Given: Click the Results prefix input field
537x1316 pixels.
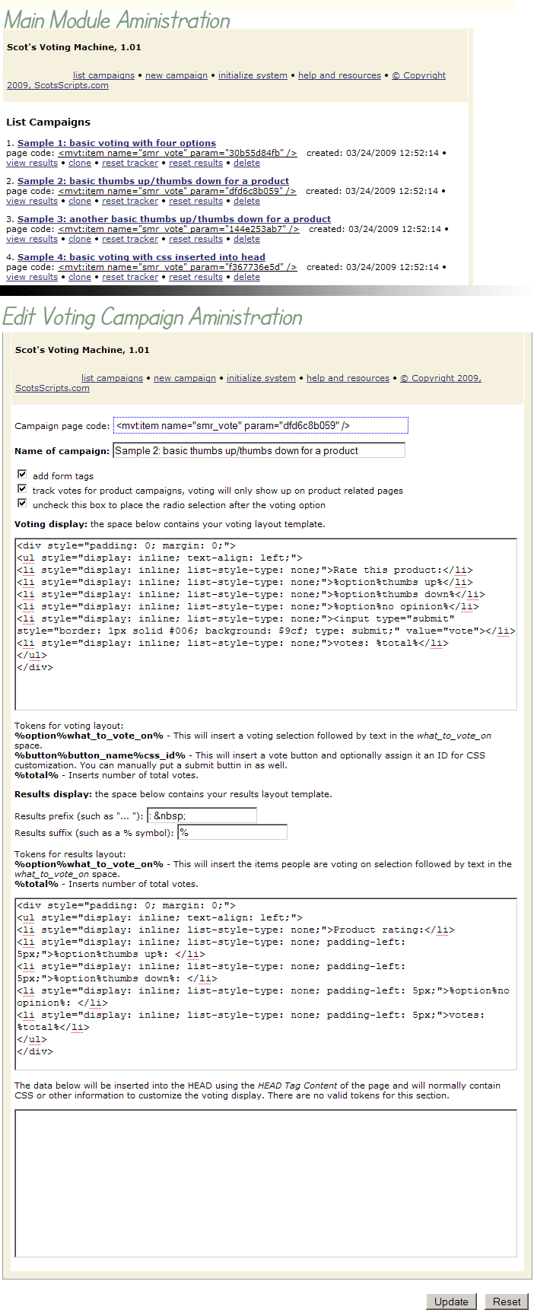Looking at the screenshot, I should click(x=202, y=815).
